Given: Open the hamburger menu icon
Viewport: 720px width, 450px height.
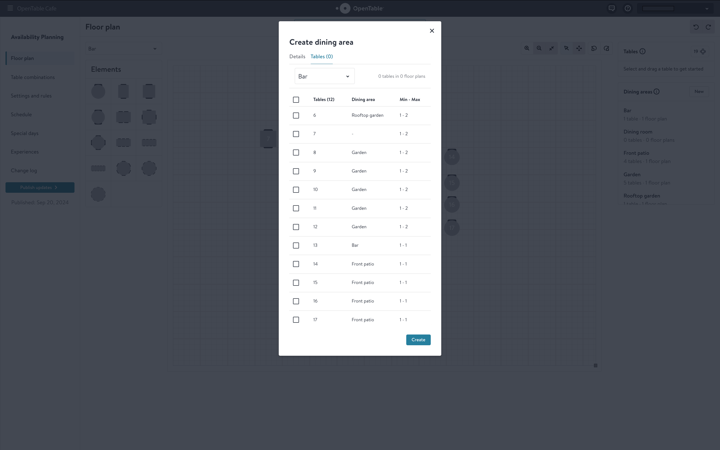Looking at the screenshot, I should click(10, 8).
